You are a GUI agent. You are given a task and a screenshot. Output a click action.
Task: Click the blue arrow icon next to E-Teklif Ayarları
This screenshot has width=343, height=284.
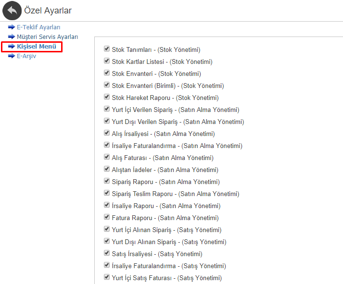pyautogui.click(x=12, y=27)
